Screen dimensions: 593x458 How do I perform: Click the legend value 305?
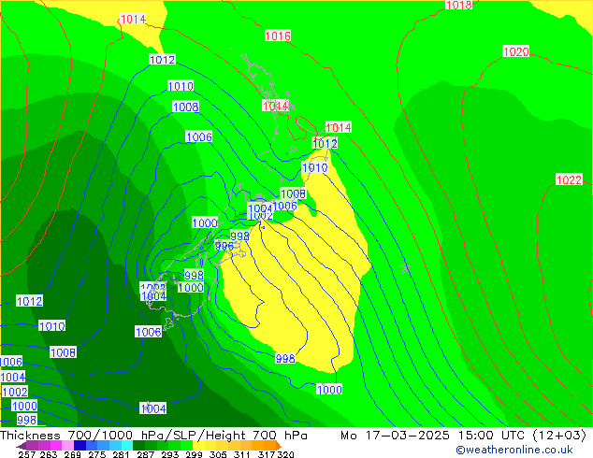coord(218,454)
